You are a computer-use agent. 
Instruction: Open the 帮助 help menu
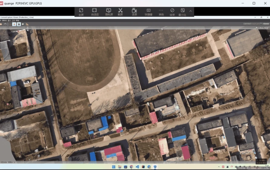[17, 20]
